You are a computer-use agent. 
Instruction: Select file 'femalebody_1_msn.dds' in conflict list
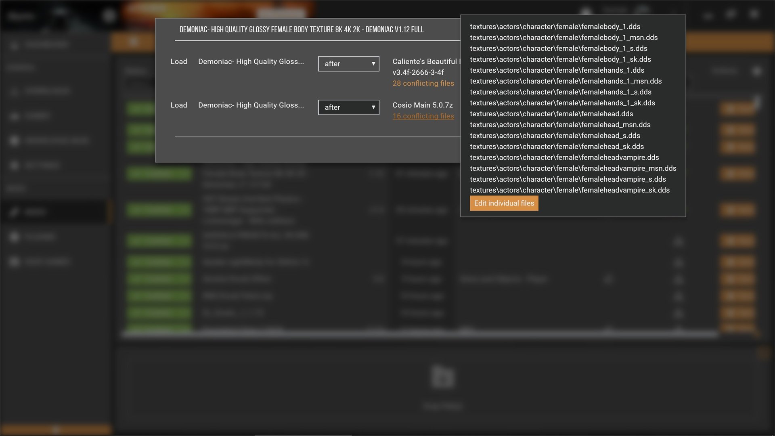[x=563, y=38]
